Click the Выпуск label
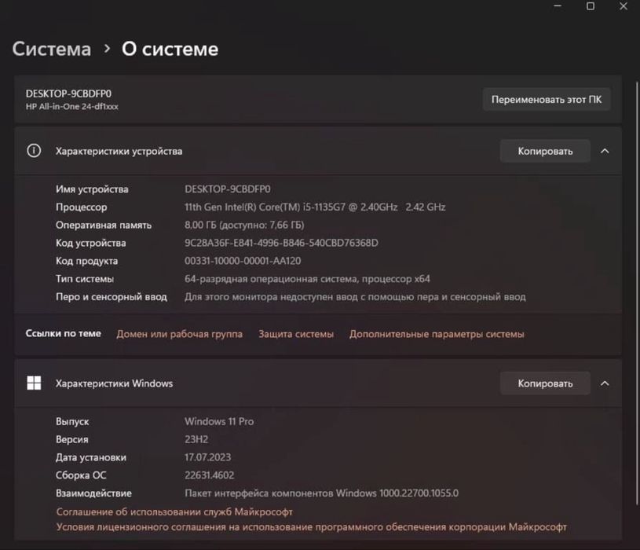The image size is (640, 550). click(72, 421)
